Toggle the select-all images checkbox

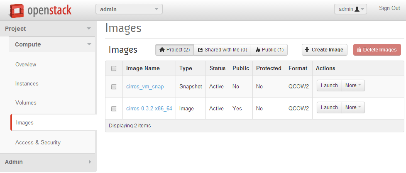[114, 68]
